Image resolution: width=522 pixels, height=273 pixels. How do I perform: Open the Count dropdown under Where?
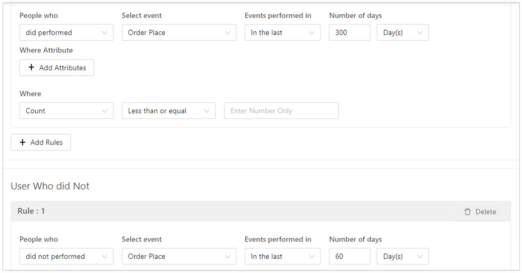click(66, 111)
